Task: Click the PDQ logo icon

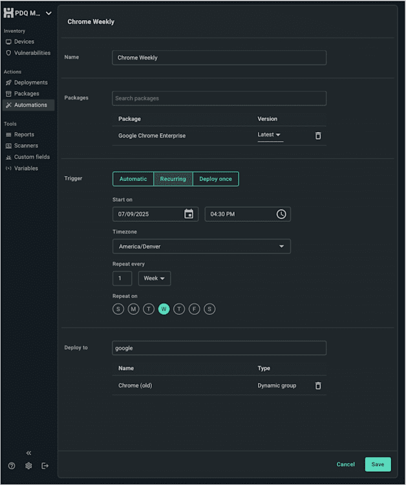Action: click(x=8, y=13)
